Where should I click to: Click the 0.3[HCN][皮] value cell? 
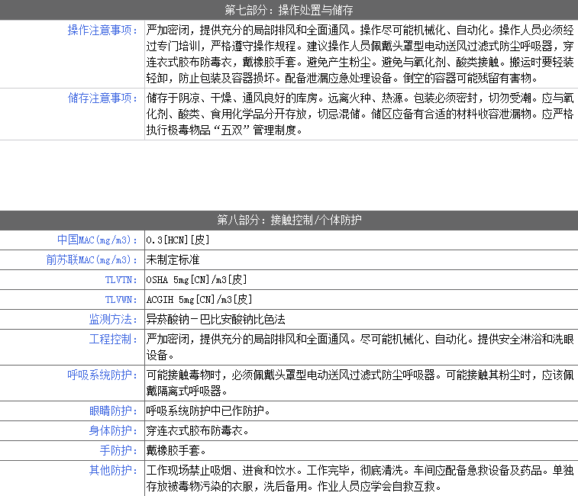click(178, 240)
